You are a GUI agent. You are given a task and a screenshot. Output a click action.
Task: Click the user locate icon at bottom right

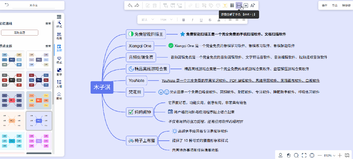[x=280, y=155]
